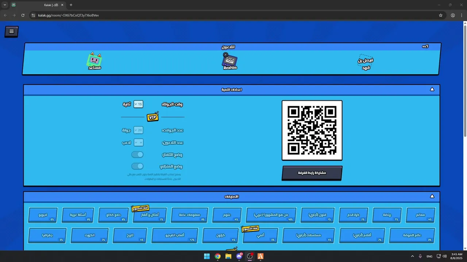Viewport: 467px width, 262px height.
Task: Click the room QR code
Action: [x=312, y=130]
